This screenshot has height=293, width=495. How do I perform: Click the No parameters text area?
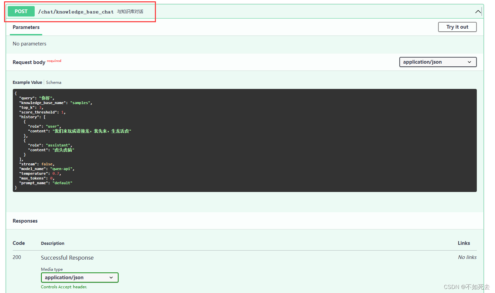29,43
